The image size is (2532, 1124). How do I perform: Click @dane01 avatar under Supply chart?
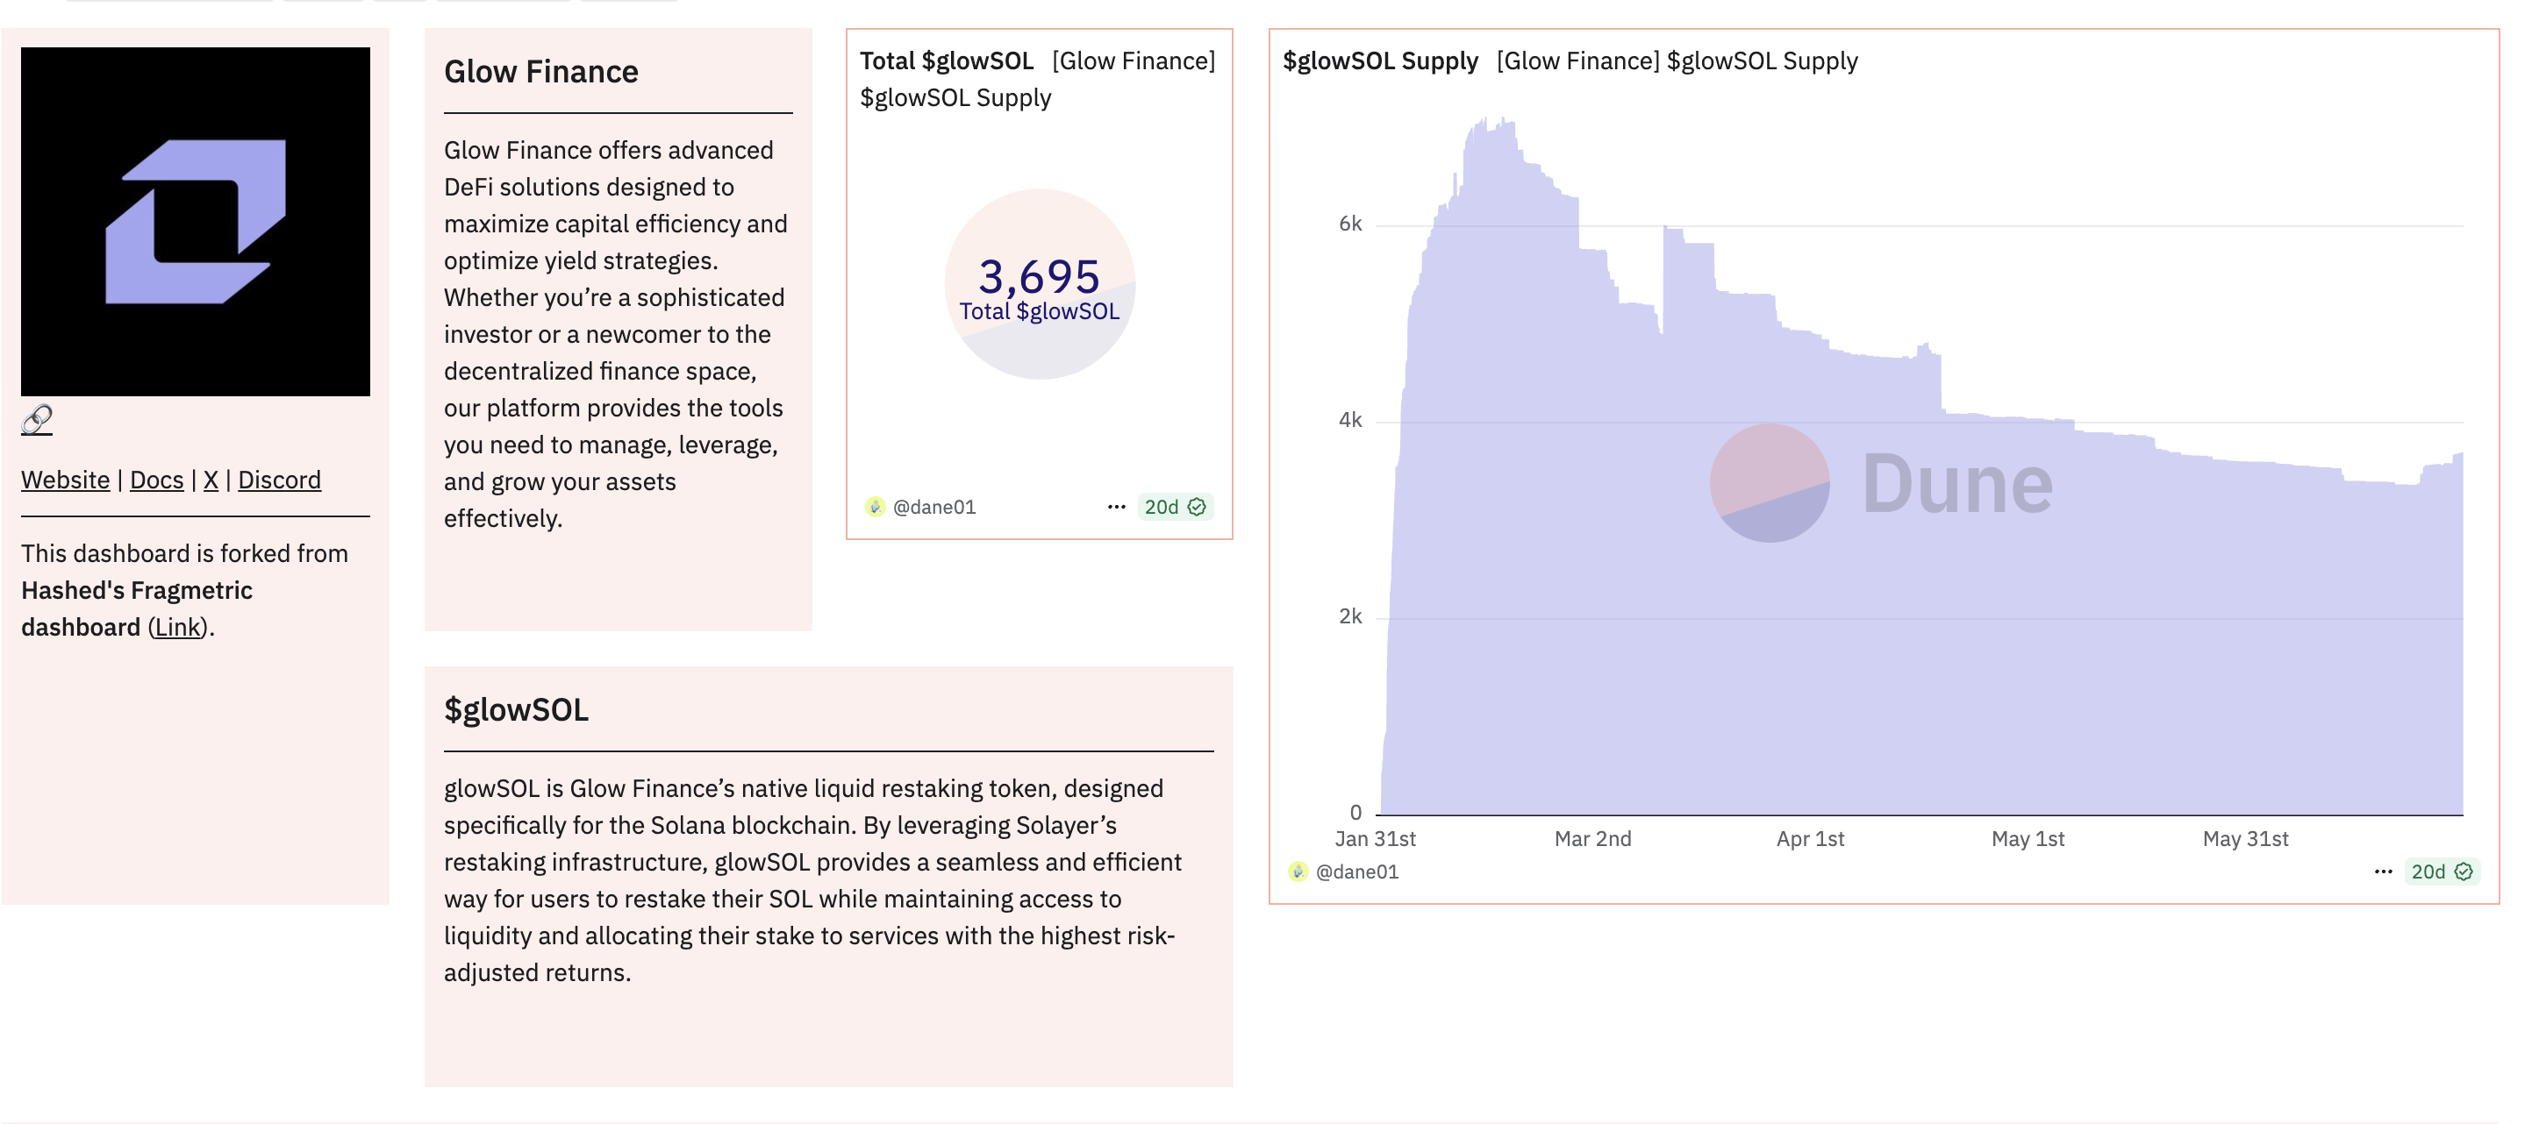point(1298,871)
